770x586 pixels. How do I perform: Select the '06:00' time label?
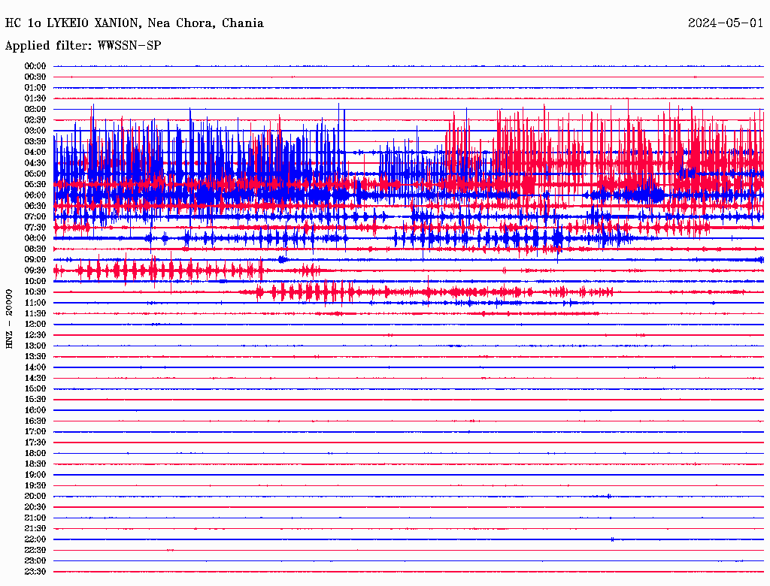point(35,195)
